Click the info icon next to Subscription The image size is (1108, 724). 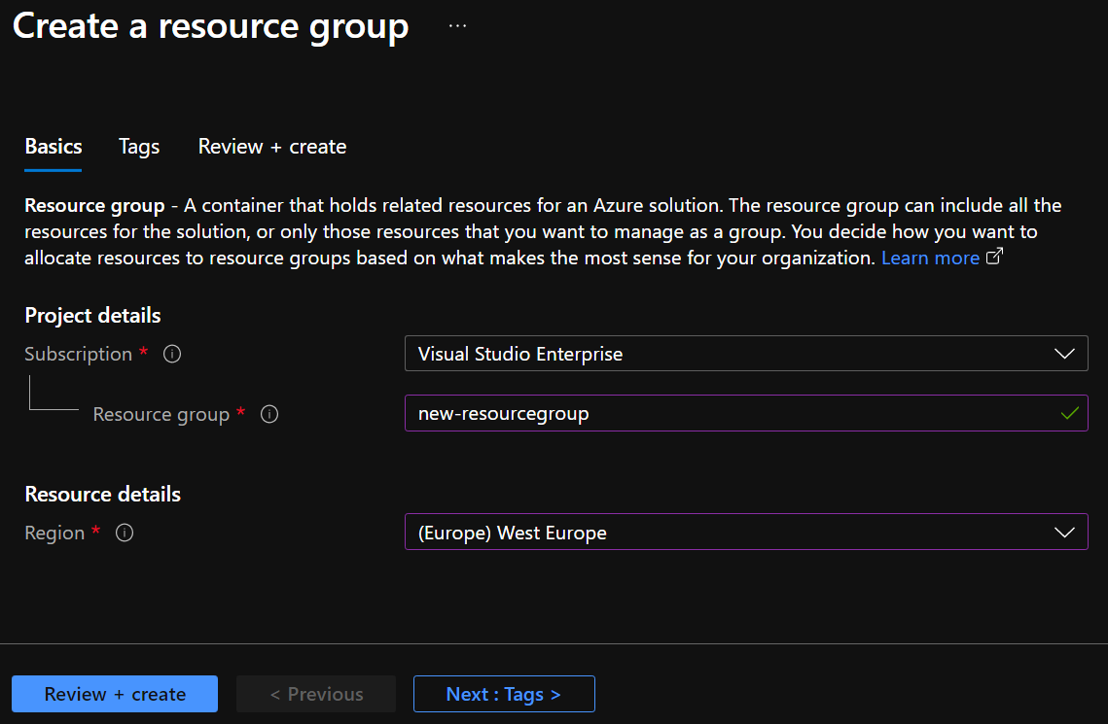(172, 354)
